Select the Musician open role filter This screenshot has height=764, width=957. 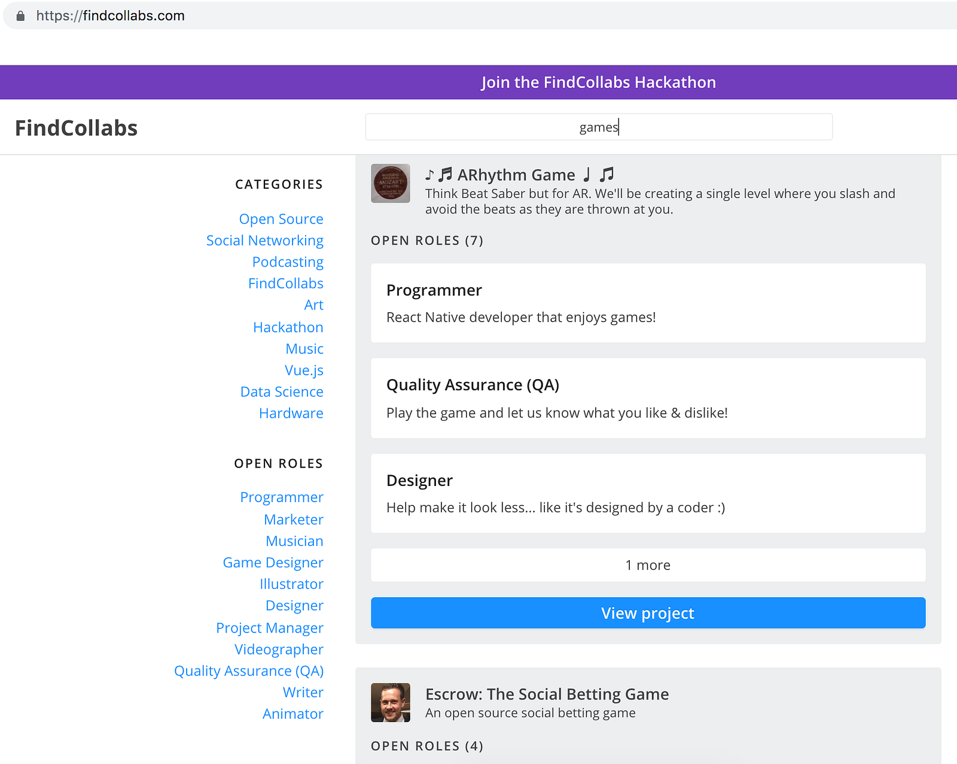[294, 541]
